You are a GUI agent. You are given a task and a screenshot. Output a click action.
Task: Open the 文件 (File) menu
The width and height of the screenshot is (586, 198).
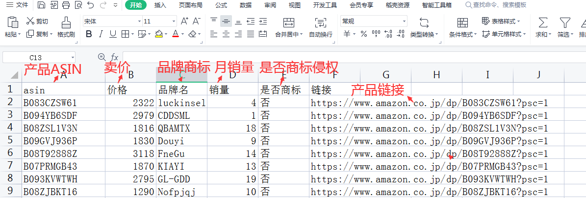click(17, 5)
